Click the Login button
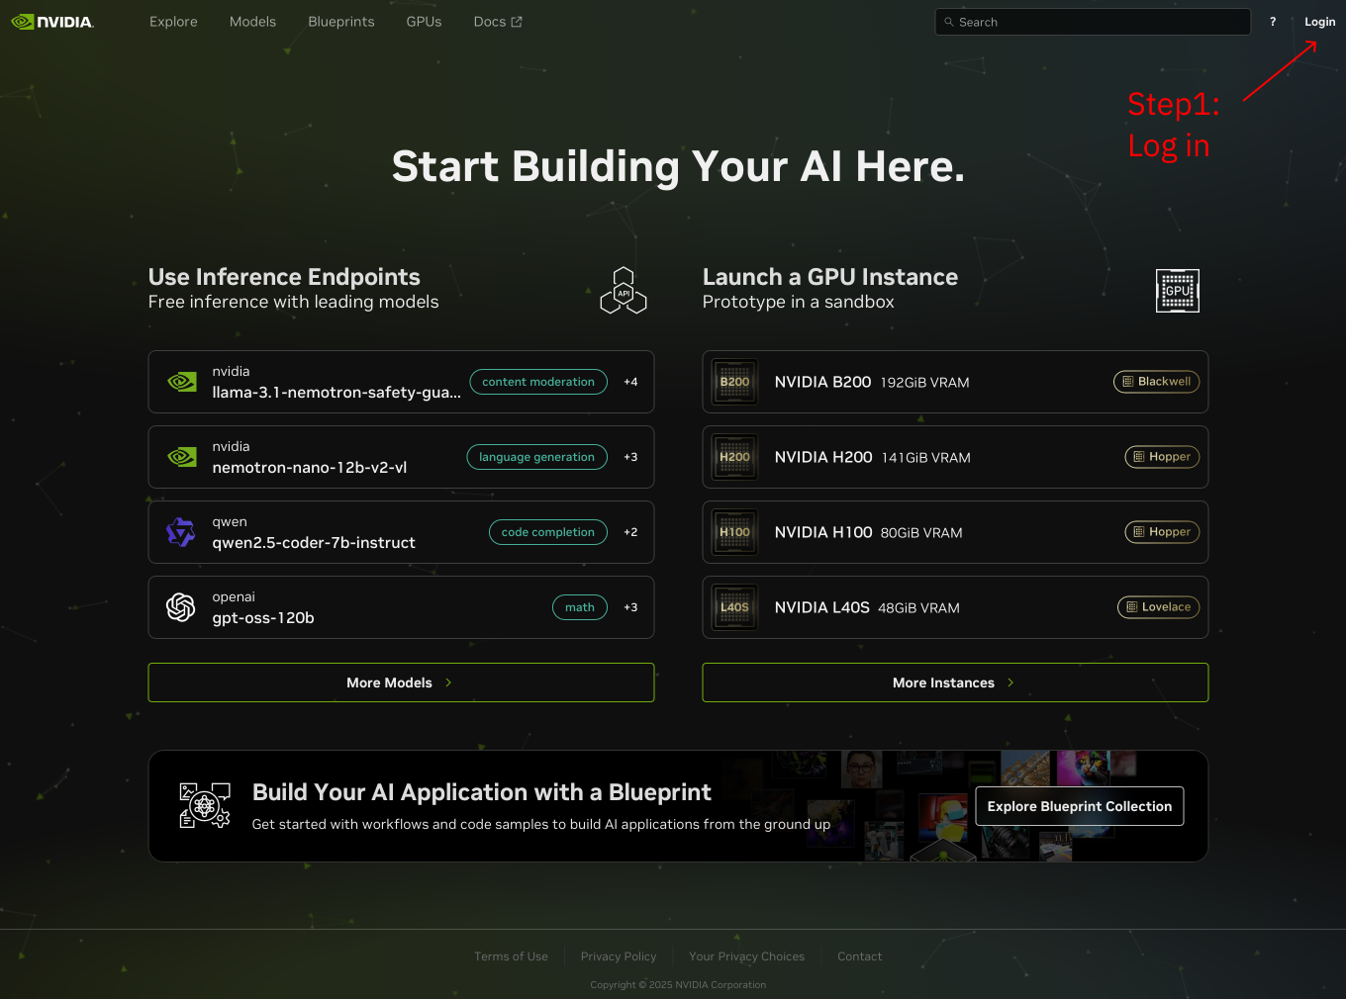This screenshot has height=999, width=1346. 1319,21
